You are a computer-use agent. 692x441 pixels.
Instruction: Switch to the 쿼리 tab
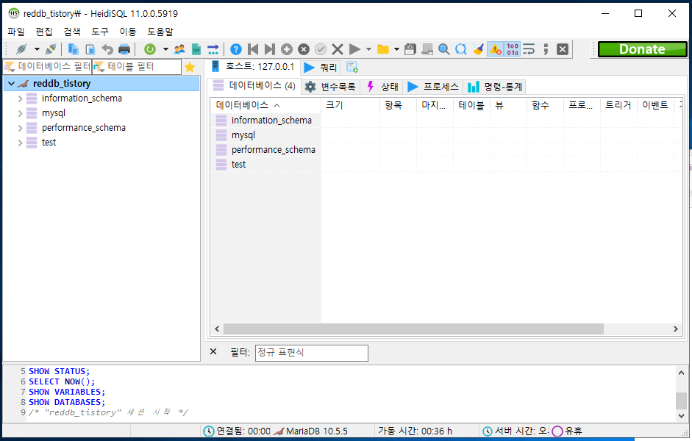[x=321, y=68]
